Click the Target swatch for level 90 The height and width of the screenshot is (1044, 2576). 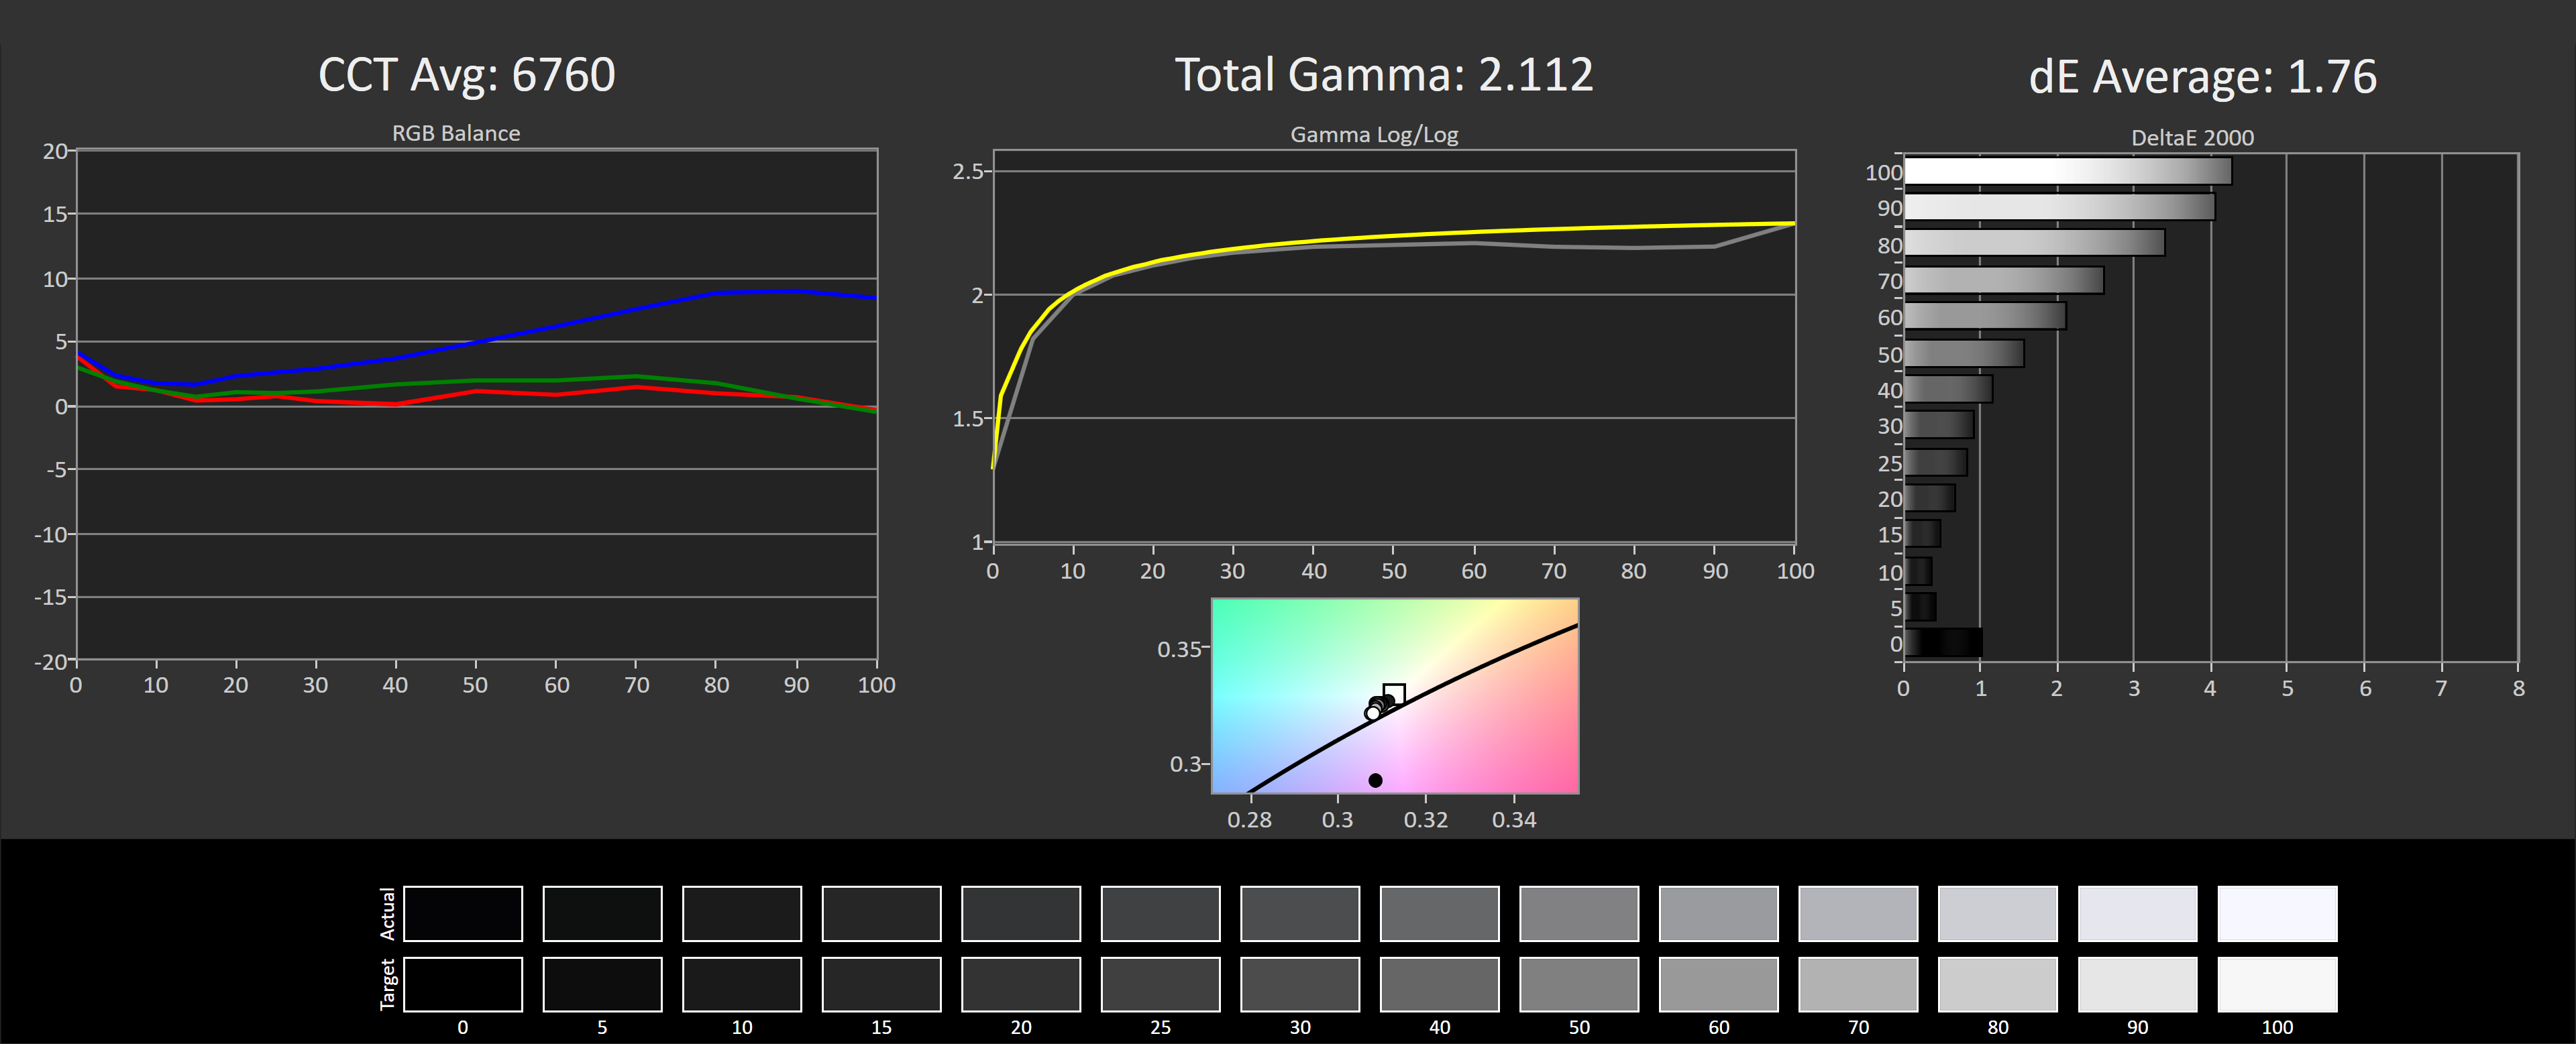coord(2137,985)
